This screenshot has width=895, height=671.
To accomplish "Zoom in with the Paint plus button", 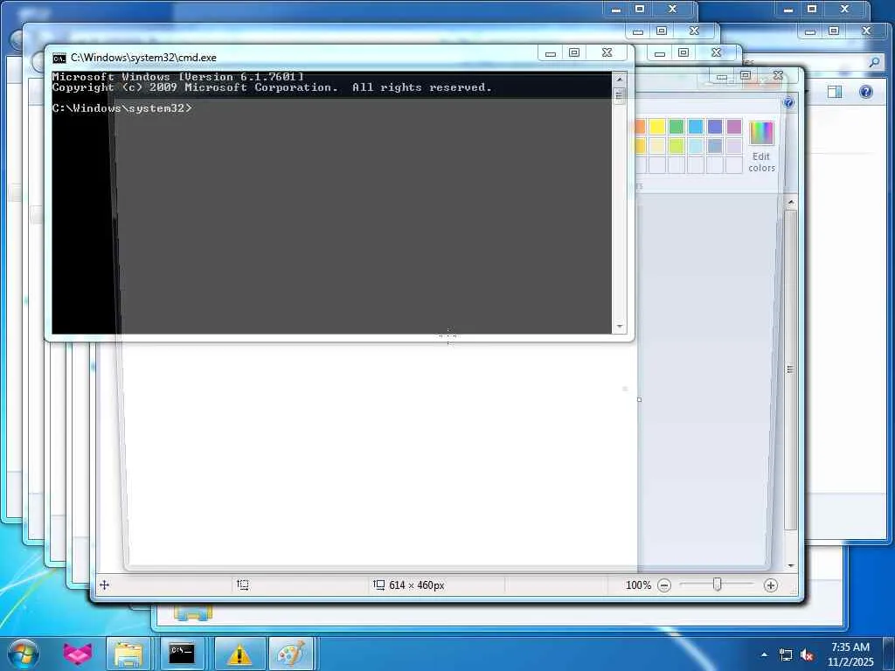I will tap(771, 585).
